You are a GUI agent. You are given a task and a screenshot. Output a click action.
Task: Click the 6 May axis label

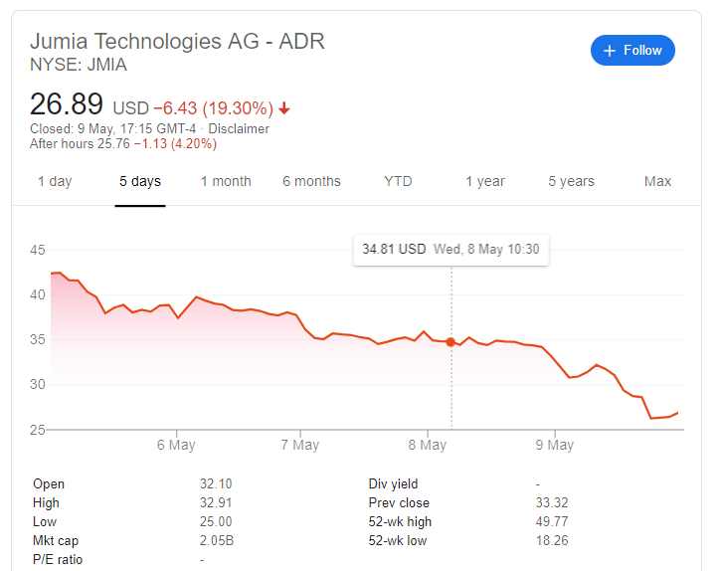click(x=176, y=445)
